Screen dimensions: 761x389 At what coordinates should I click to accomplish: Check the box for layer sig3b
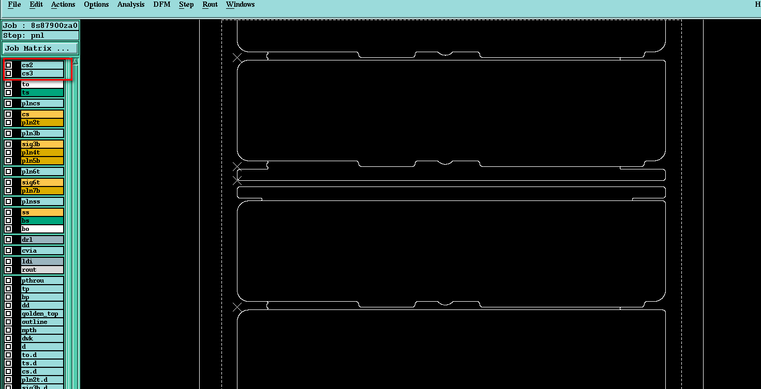(8, 144)
